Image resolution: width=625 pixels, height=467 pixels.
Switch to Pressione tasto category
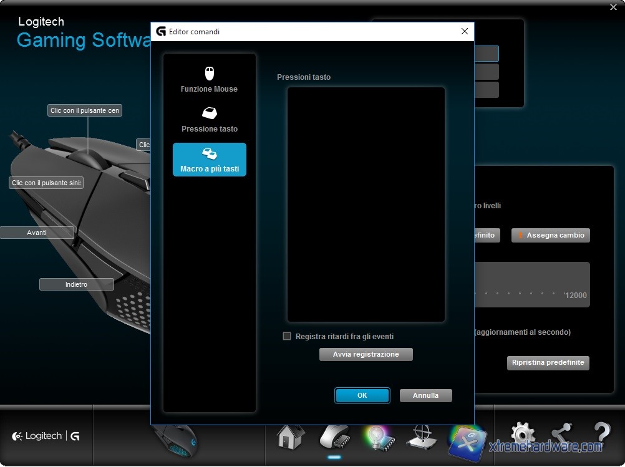pos(209,120)
